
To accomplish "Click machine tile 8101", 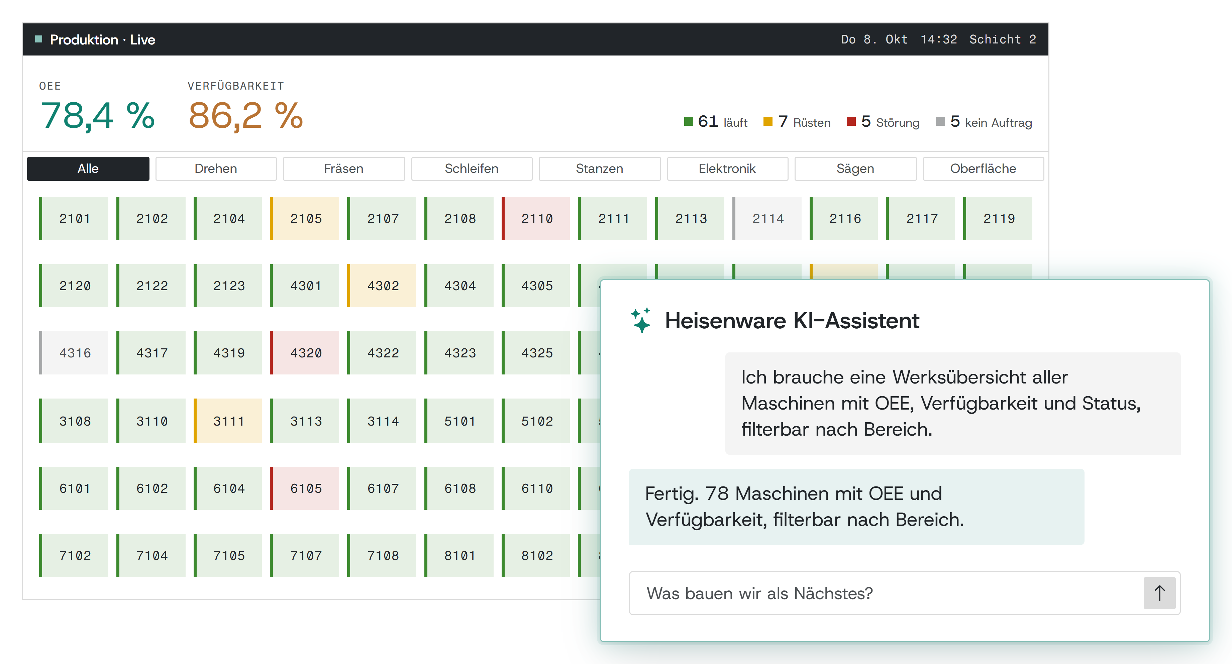I will click(x=458, y=555).
